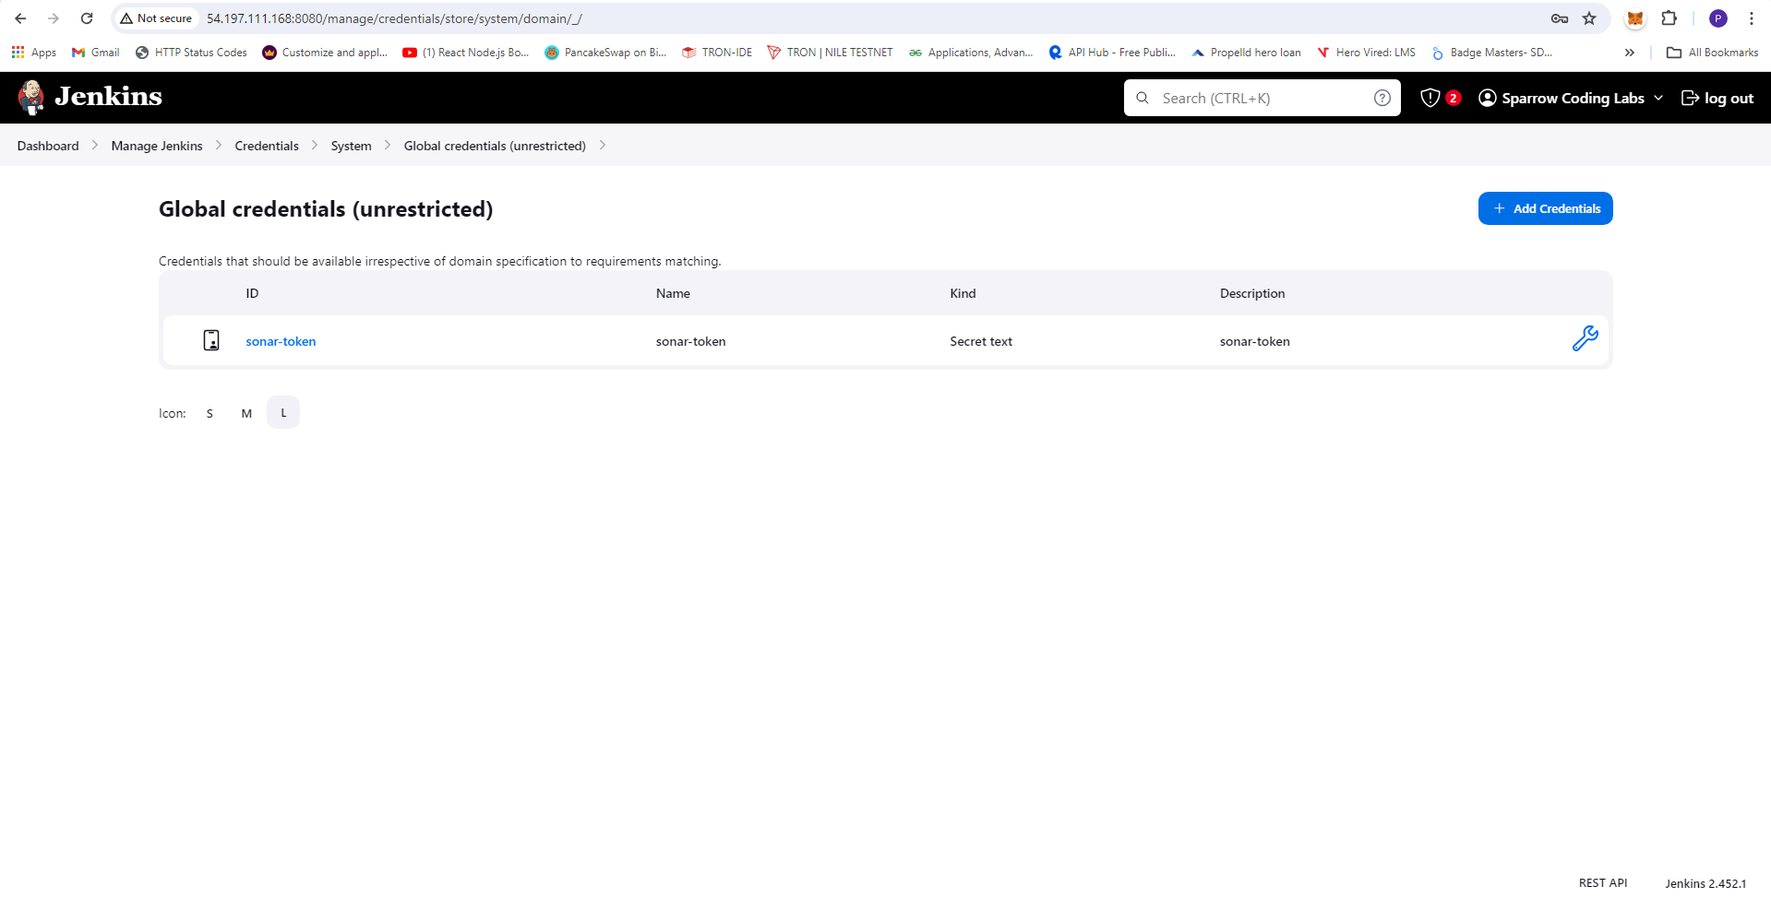
Task: Click the Not secure warning badge
Action: [x=156, y=18]
